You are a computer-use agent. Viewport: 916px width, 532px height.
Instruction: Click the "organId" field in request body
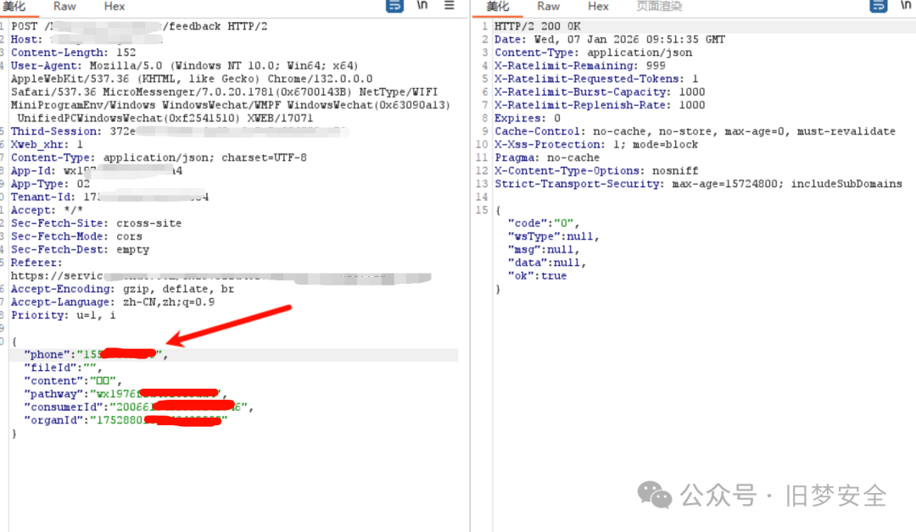click(x=126, y=420)
